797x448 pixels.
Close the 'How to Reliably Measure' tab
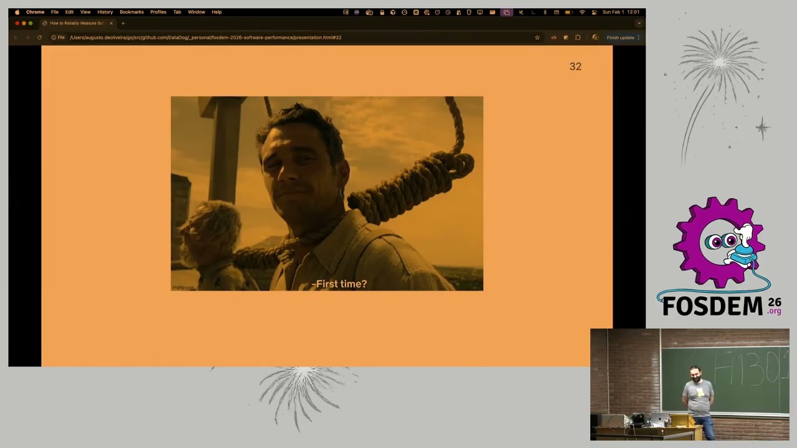(111, 23)
